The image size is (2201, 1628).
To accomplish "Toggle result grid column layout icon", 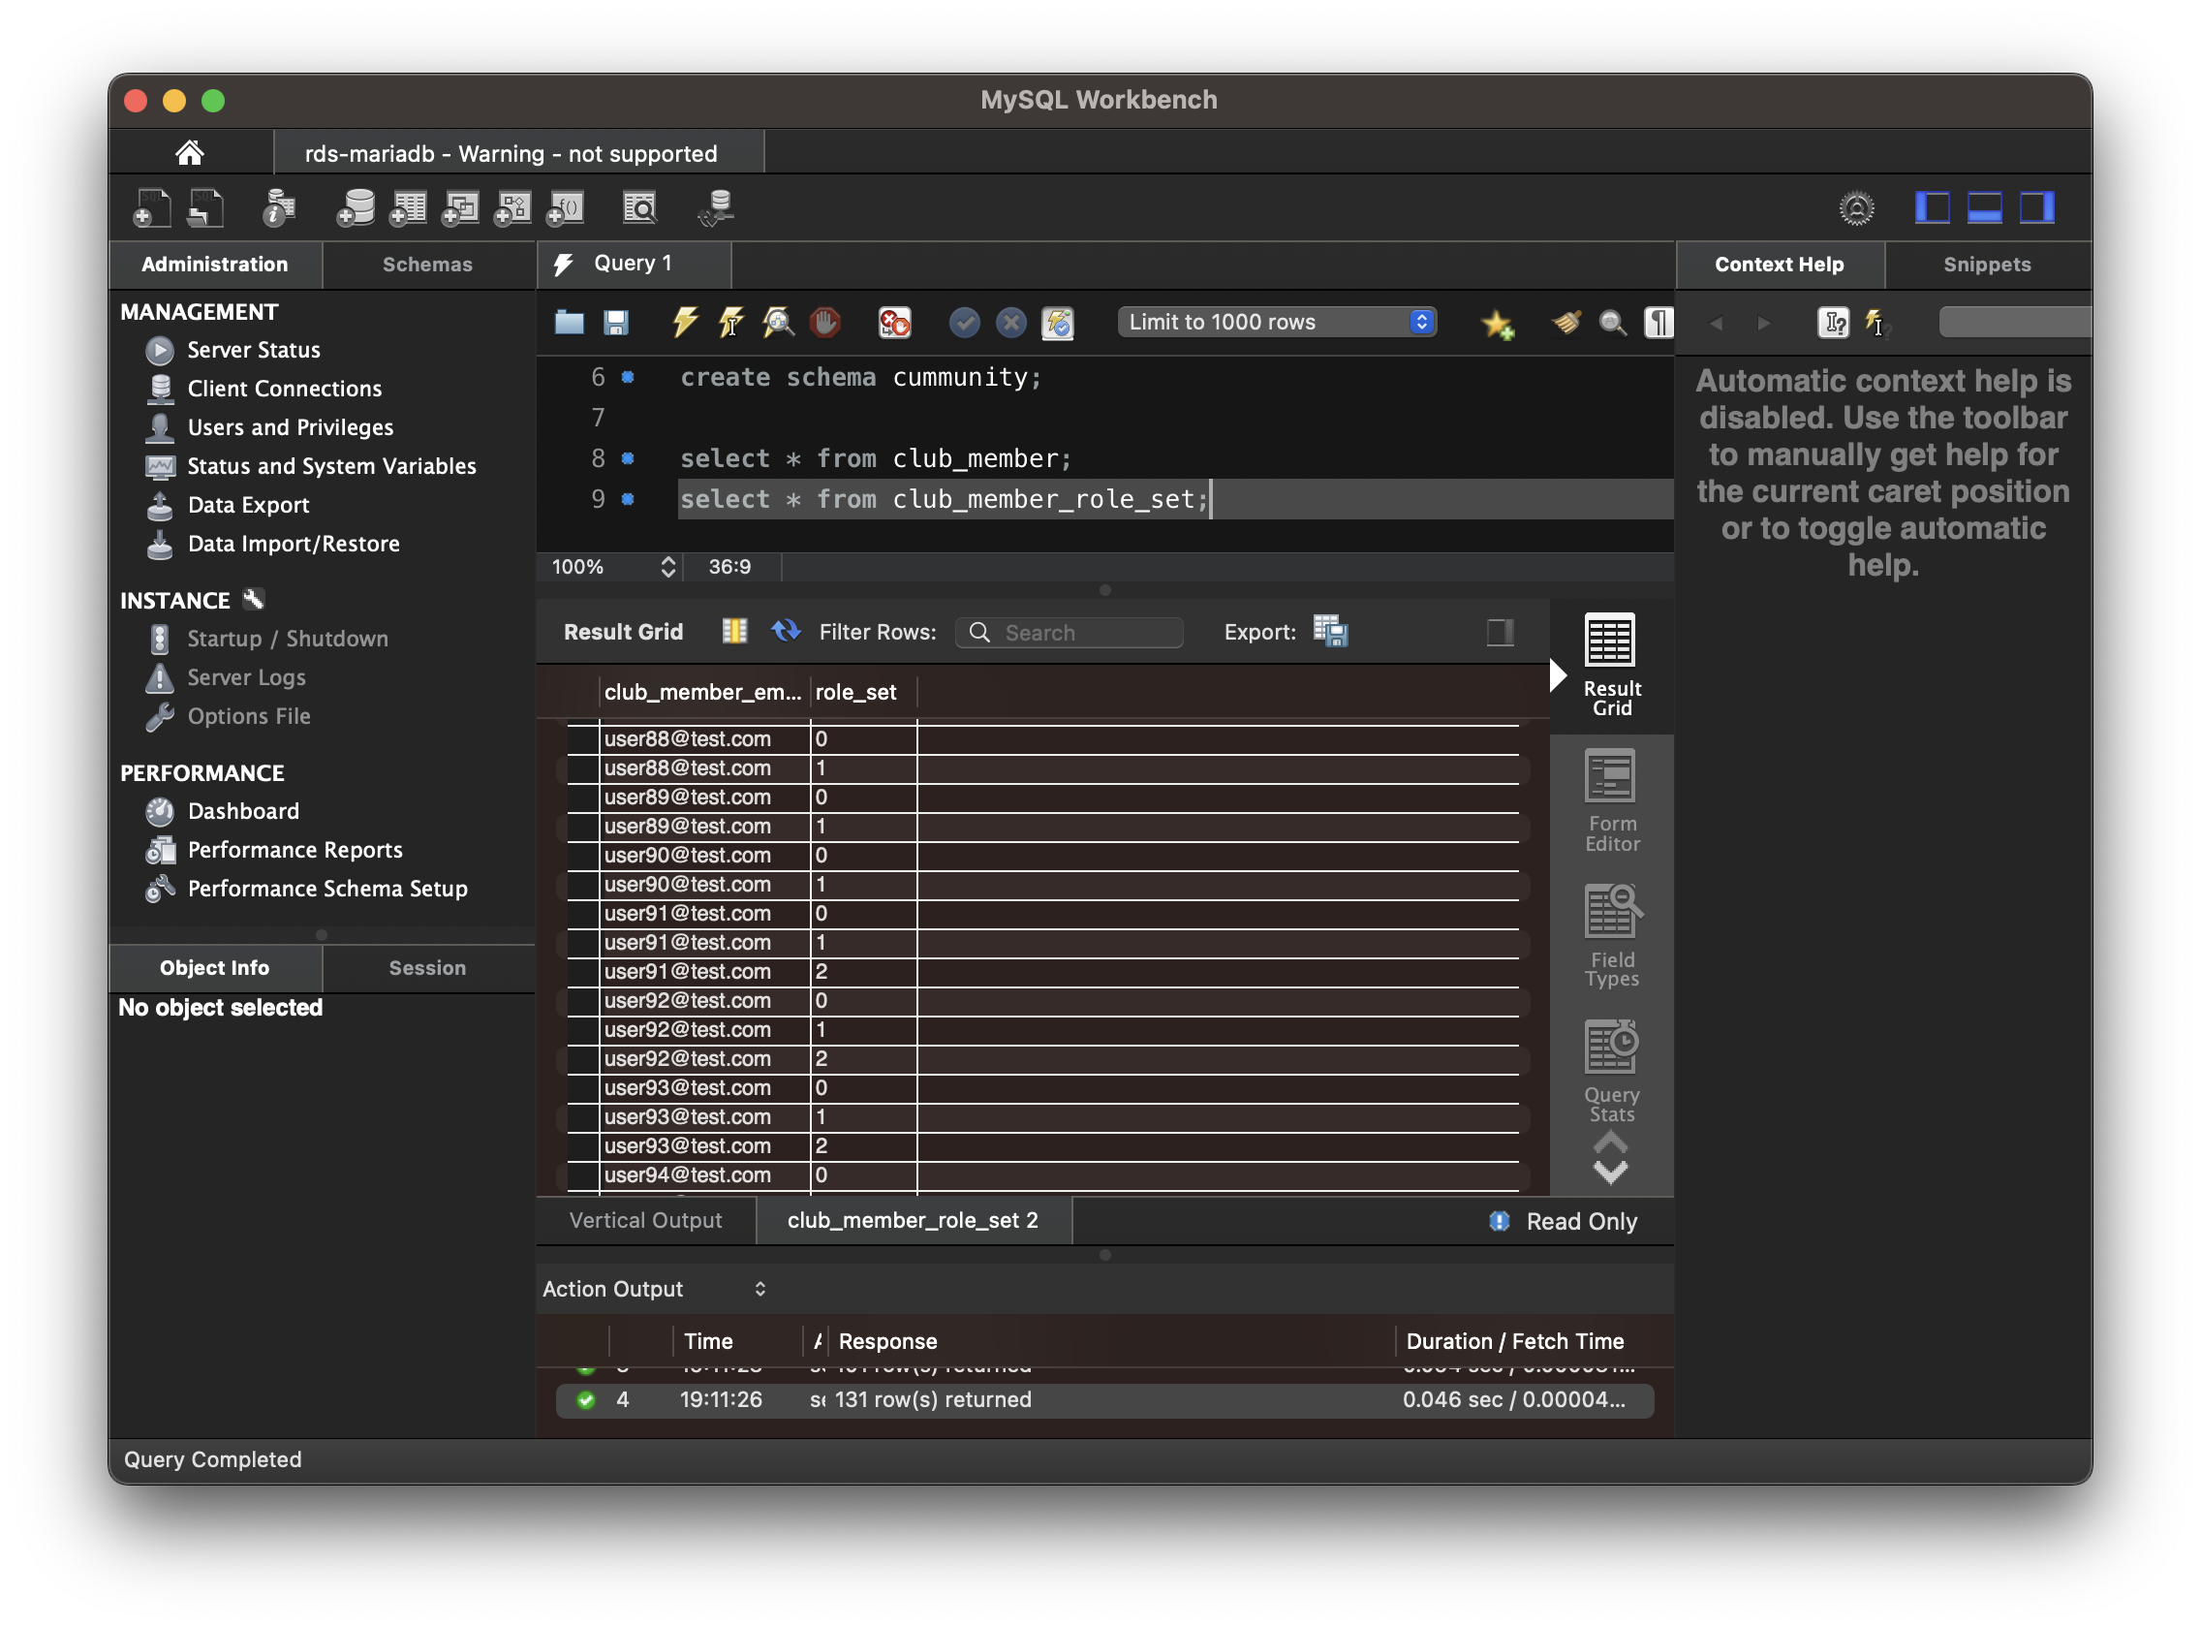I will pyautogui.click(x=735, y=631).
